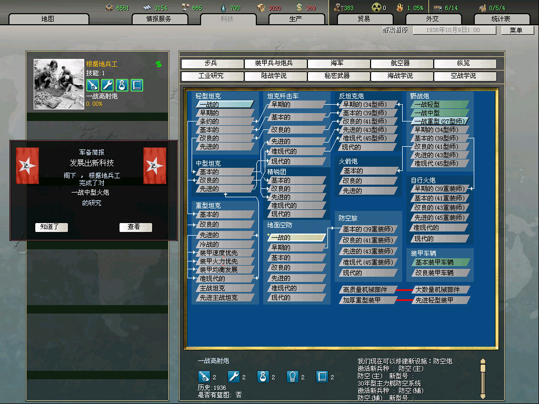
Task: Click the oil drop icon in top bar
Action: [223, 7]
